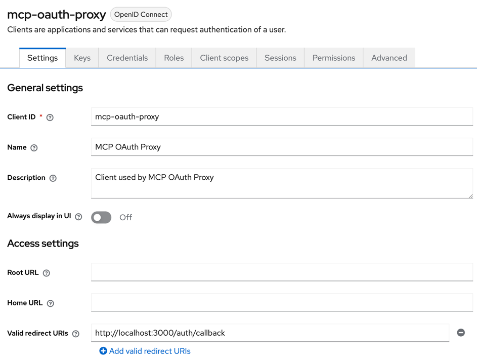477x359 pixels.
Task: Open the Keys tab
Action: 82,58
